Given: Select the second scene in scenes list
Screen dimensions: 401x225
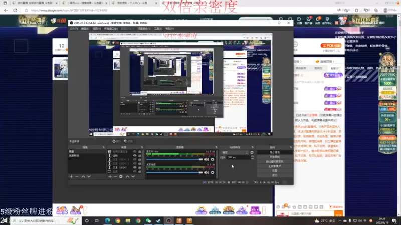Looking at the screenshot, I should pos(87,155).
